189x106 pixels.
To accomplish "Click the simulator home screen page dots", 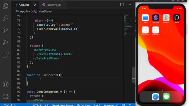I will (161, 90).
